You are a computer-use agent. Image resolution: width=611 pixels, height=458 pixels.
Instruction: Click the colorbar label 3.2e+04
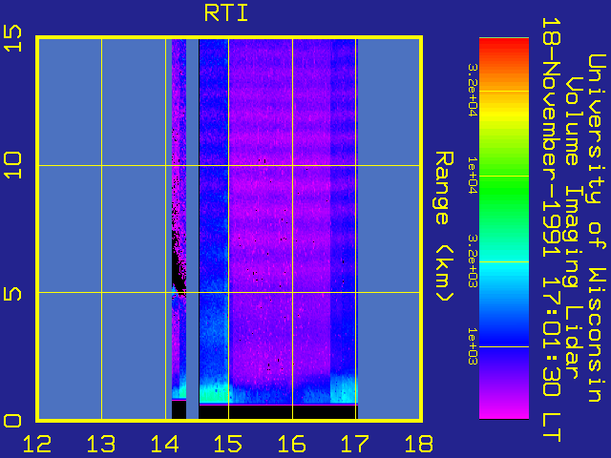[472, 91]
